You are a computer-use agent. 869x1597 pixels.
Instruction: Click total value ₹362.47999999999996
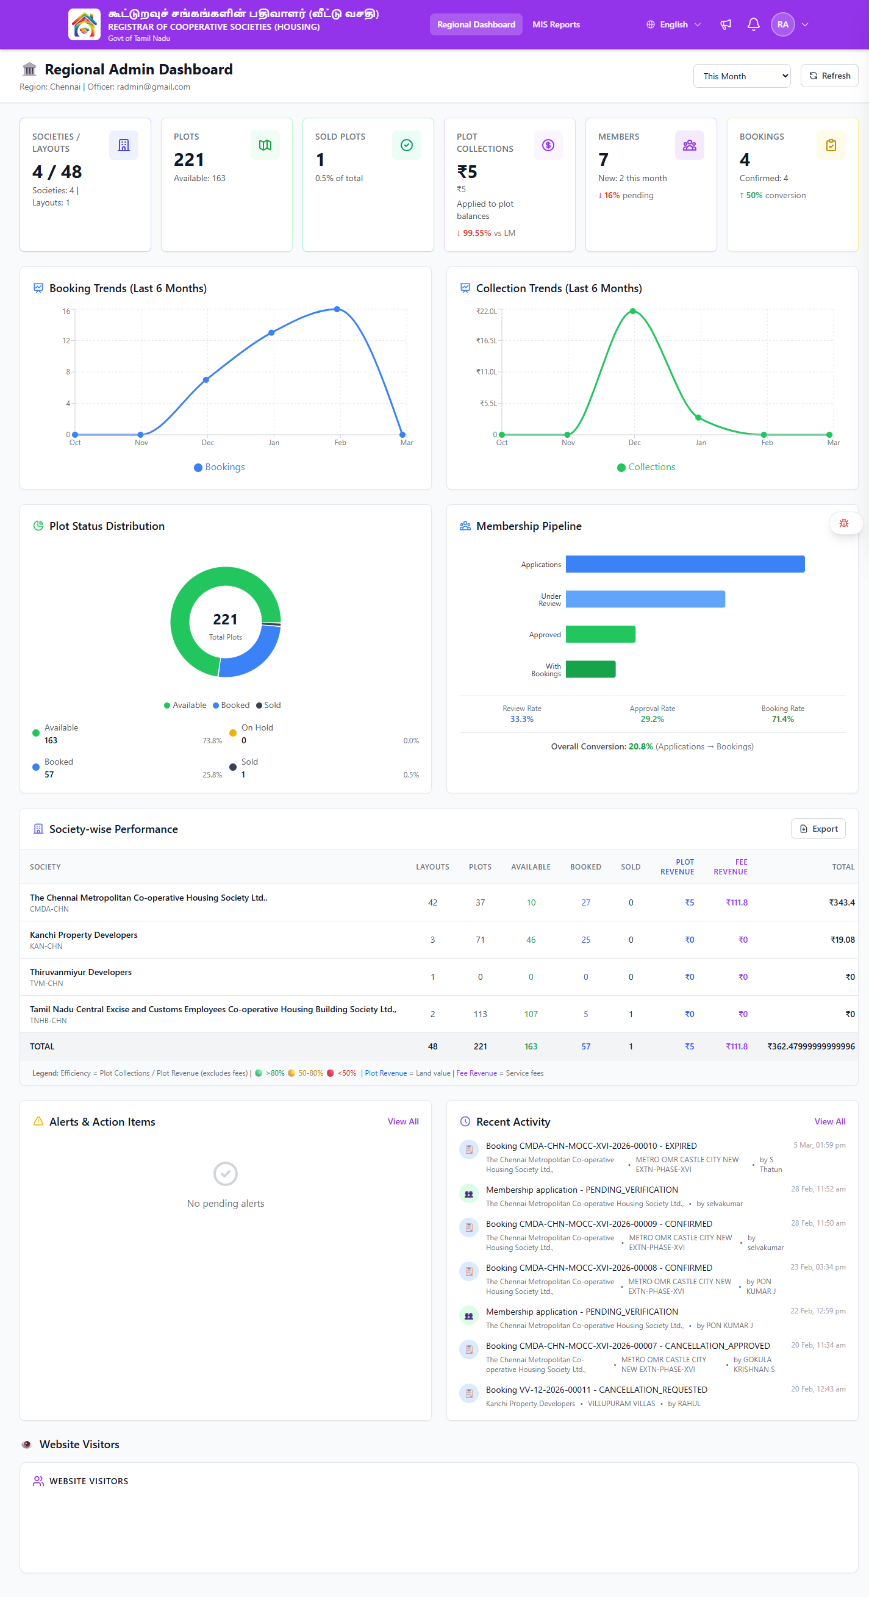(x=810, y=1046)
